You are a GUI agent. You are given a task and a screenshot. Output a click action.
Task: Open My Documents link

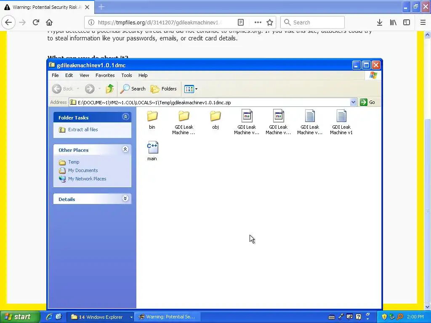(83, 170)
